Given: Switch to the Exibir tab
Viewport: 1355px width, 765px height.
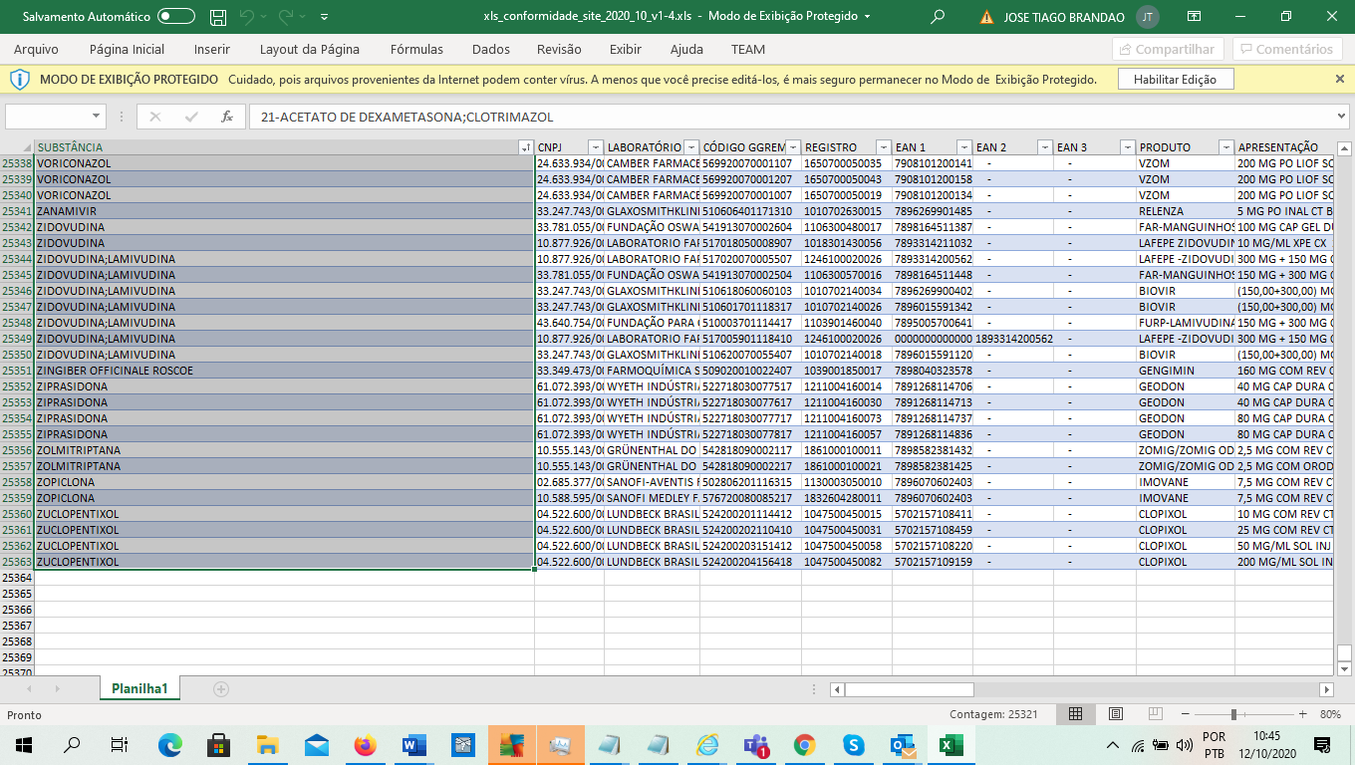Looking at the screenshot, I should (626, 49).
